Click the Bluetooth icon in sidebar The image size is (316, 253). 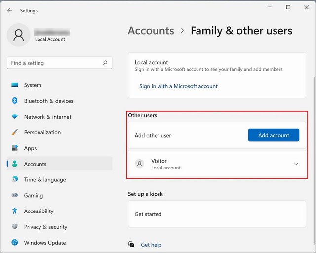[15, 100]
